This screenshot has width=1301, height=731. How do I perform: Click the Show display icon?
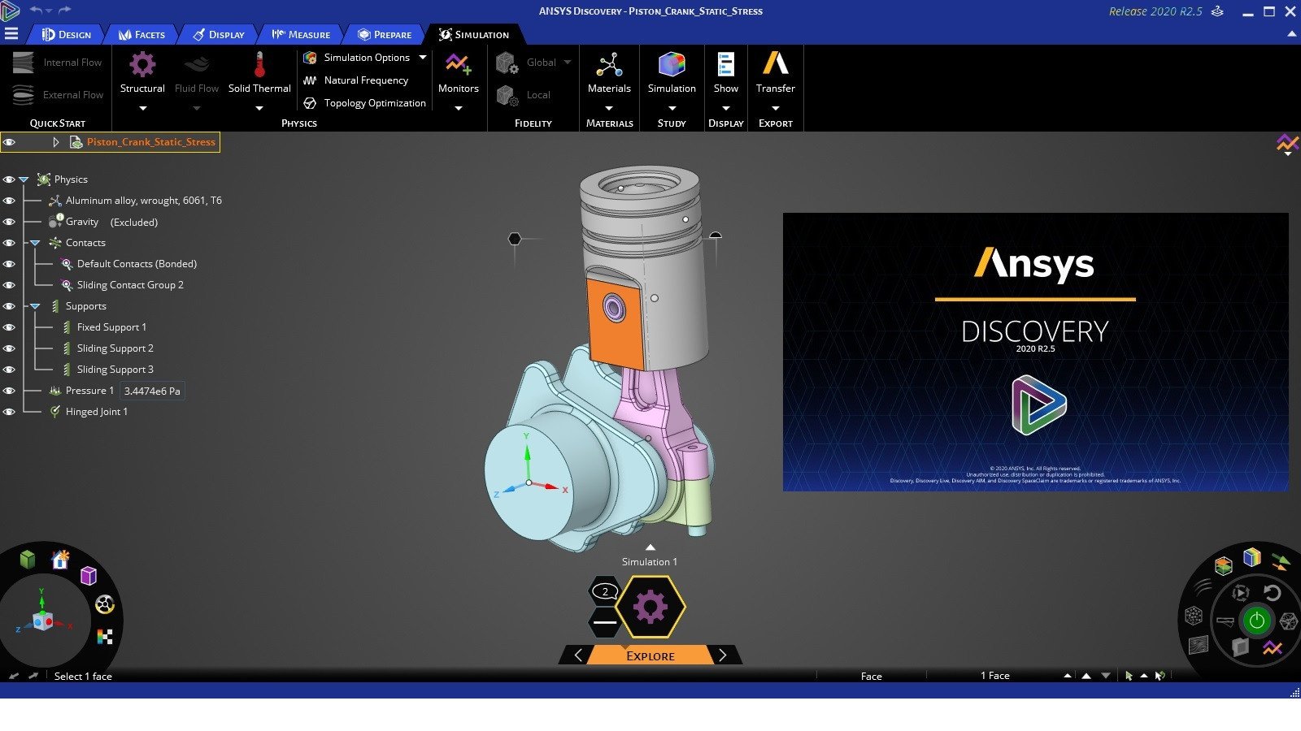[x=725, y=65]
